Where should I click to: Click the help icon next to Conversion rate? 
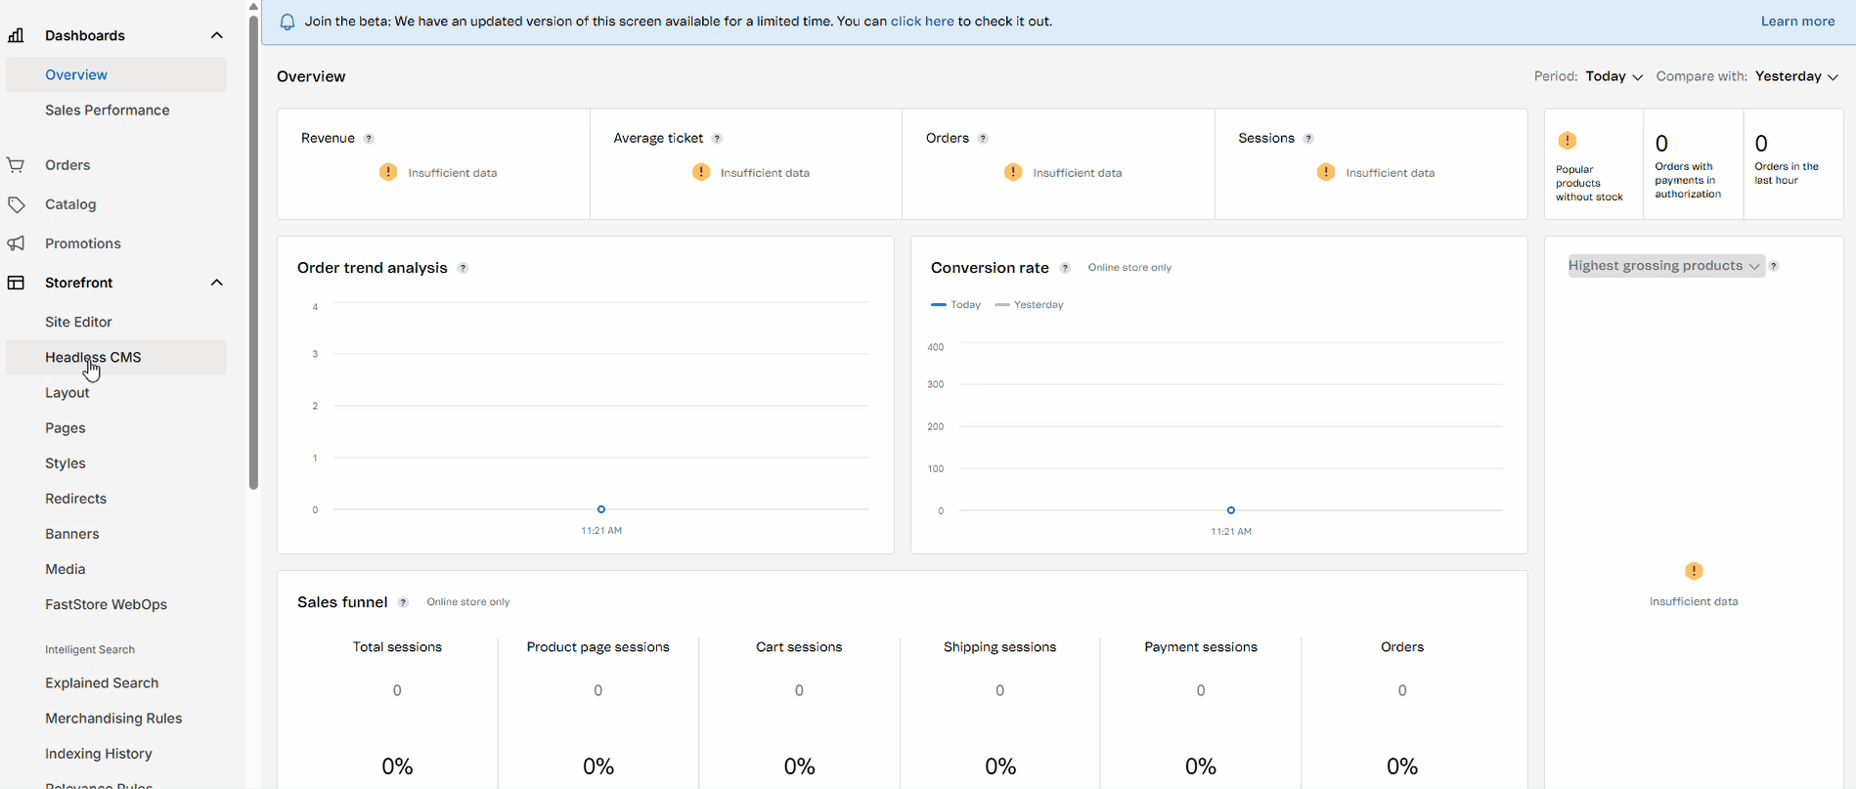point(1065,268)
